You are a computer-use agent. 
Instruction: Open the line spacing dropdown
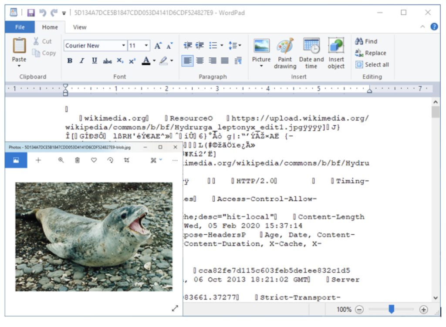pyautogui.click(x=235, y=45)
